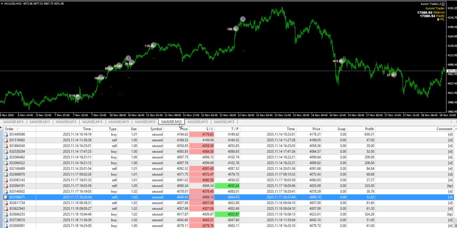The image size is (457, 228).
Task: Click the order icon beside 833900091
Action: (6, 226)
